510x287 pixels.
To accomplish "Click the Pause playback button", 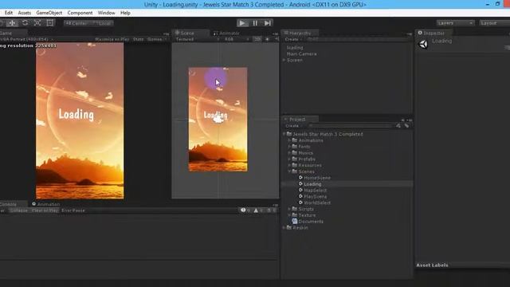I will coord(255,23).
